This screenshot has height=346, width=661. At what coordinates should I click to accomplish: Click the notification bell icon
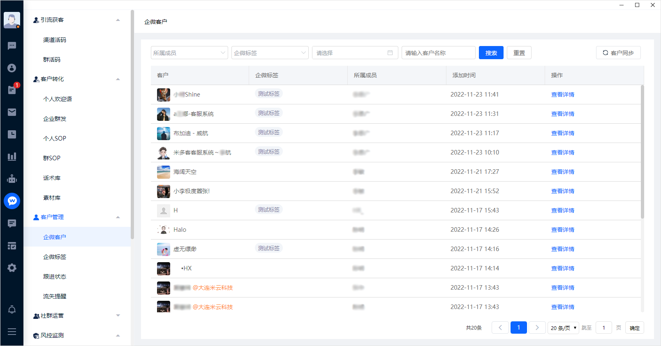tap(12, 310)
